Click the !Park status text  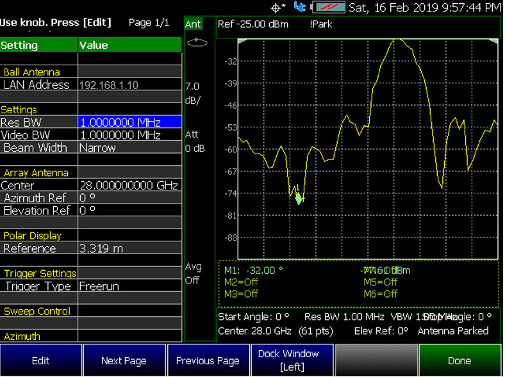pyautogui.click(x=321, y=24)
